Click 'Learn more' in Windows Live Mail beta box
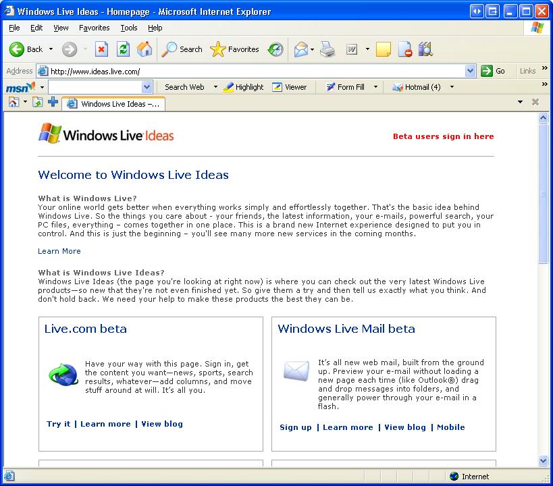Screen dimensions: 553x486 (x=348, y=427)
